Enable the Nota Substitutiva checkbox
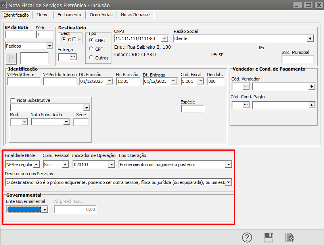This screenshot has width=324, height=245. tap(13, 100)
